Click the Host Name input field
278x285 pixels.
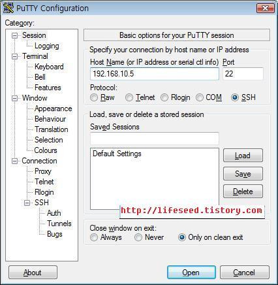point(155,74)
